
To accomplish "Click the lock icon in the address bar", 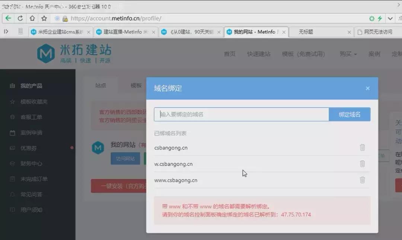I will click(x=64, y=18).
